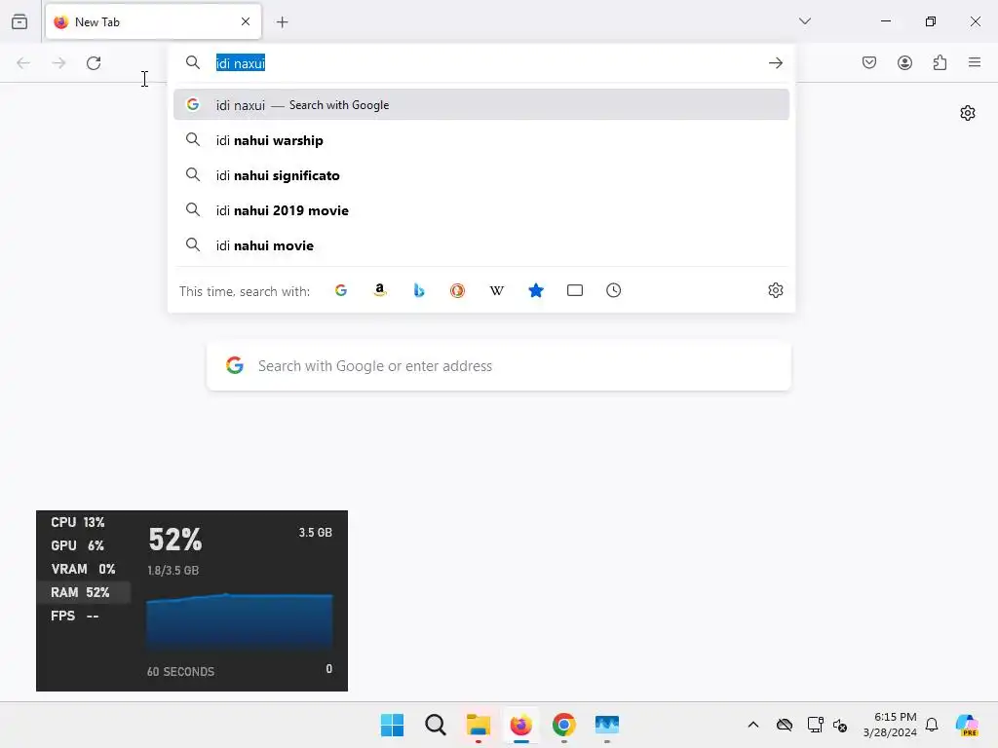Open search settings gear in dropdown
This screenshot has height=748, width=998.
coord(775,290)
